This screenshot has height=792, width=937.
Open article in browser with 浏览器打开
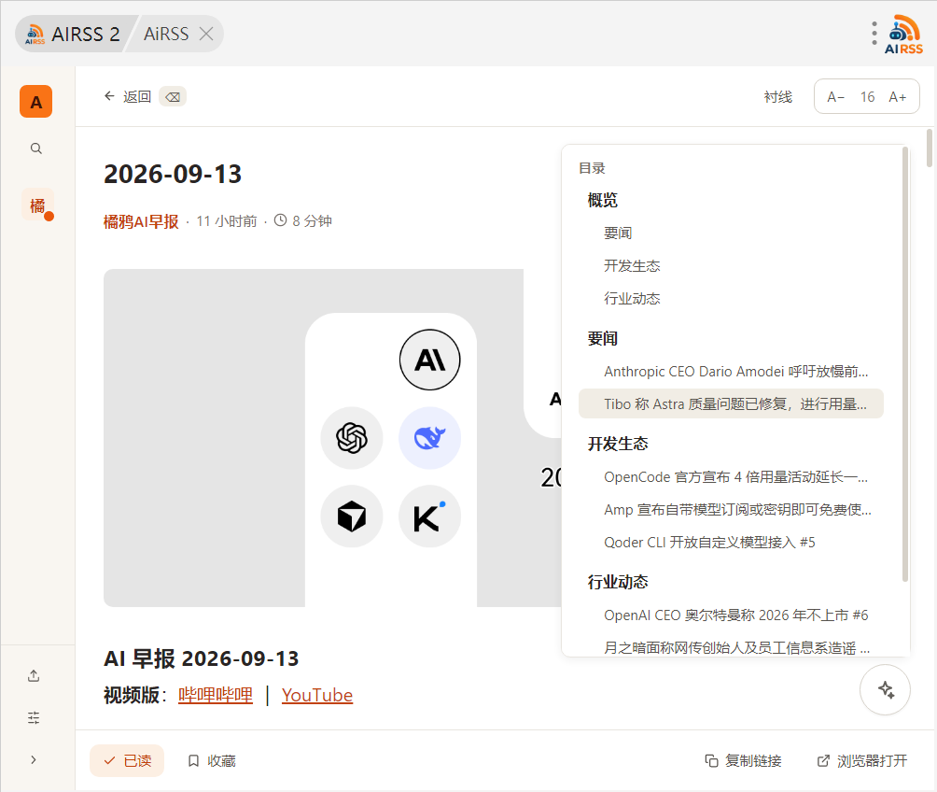coord(861,761)
